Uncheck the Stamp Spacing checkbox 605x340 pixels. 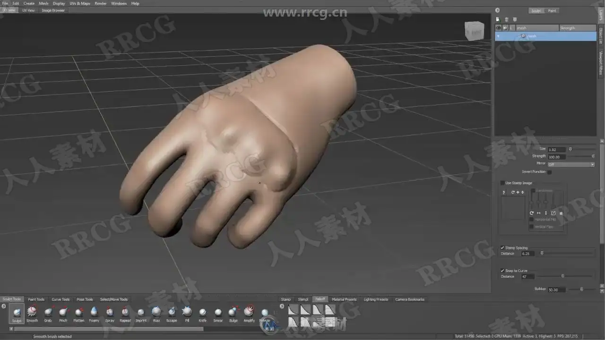pos(502,247)
